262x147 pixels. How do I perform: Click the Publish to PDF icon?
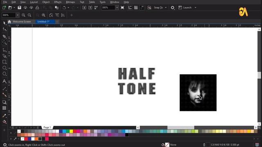(x=96, y=7)
